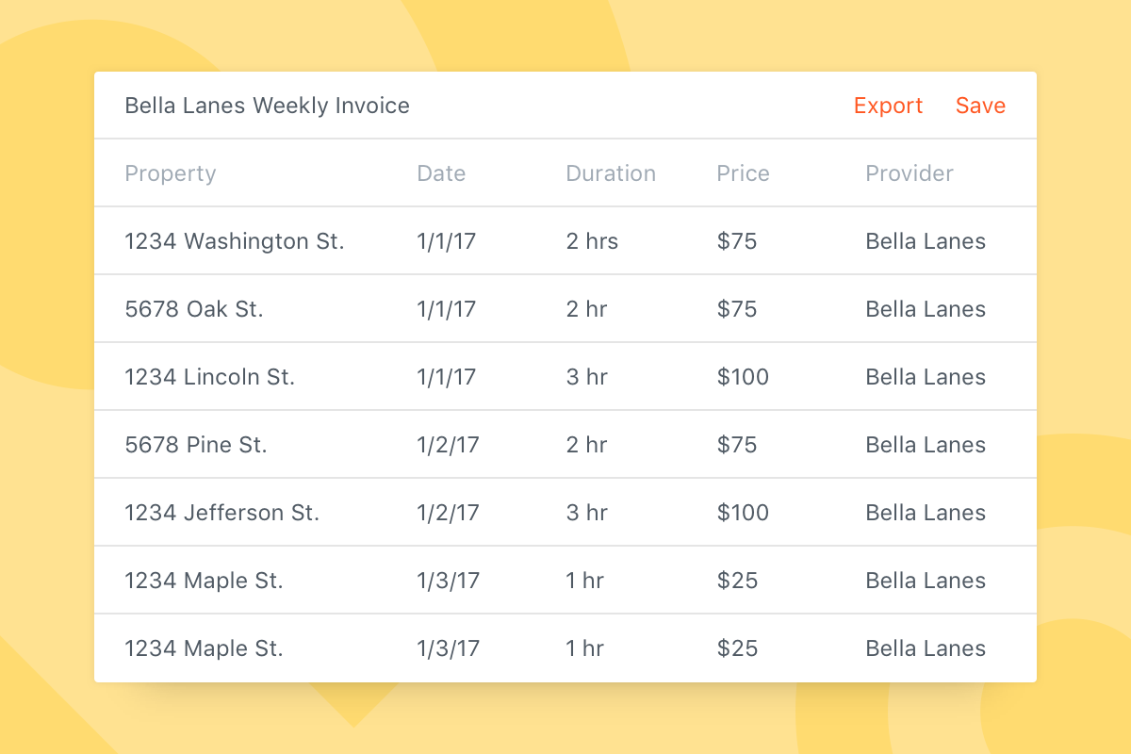Click the $25 price for Maple St.

coord(733,580)
